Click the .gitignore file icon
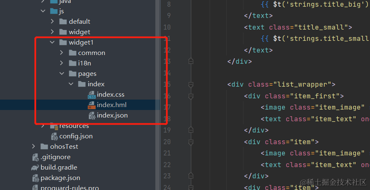The image size is (370, 190). point(35,157)
